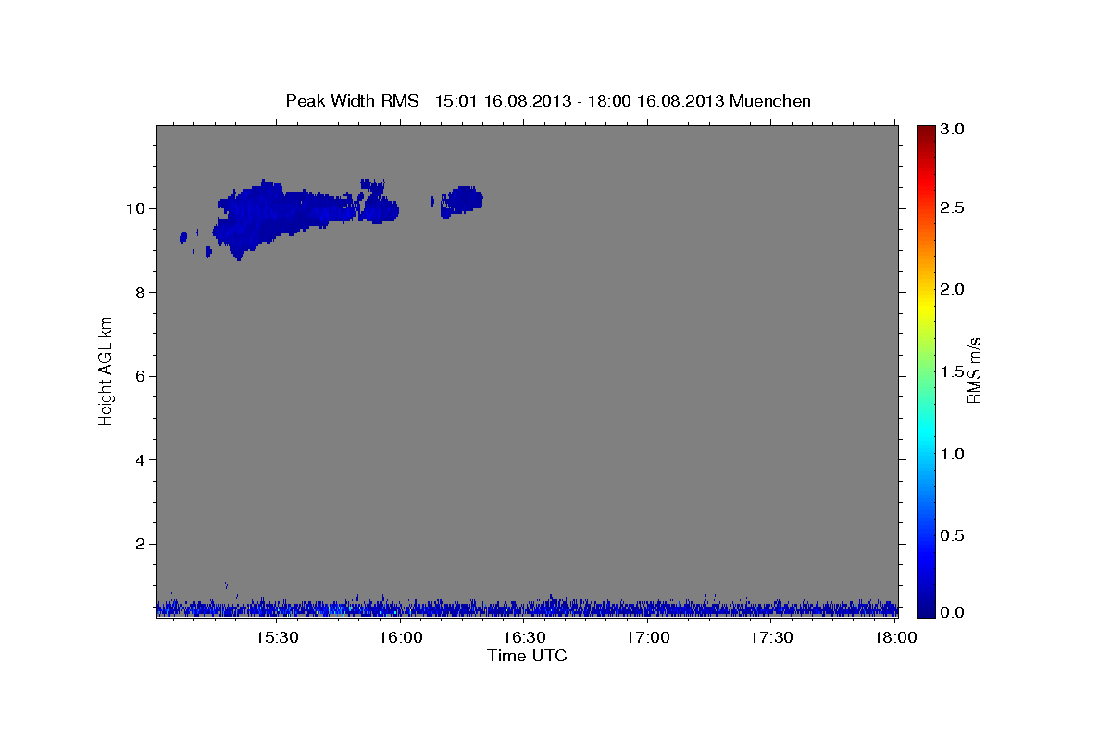The height and width of the screenshot is (741, 1111).
Task: Click the 16:30 time tick label
Action: tap(524, 637)
